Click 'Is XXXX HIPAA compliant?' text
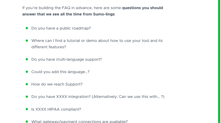Screen dimensions: 220x123 pyautogui.click(x=56, y=109)
